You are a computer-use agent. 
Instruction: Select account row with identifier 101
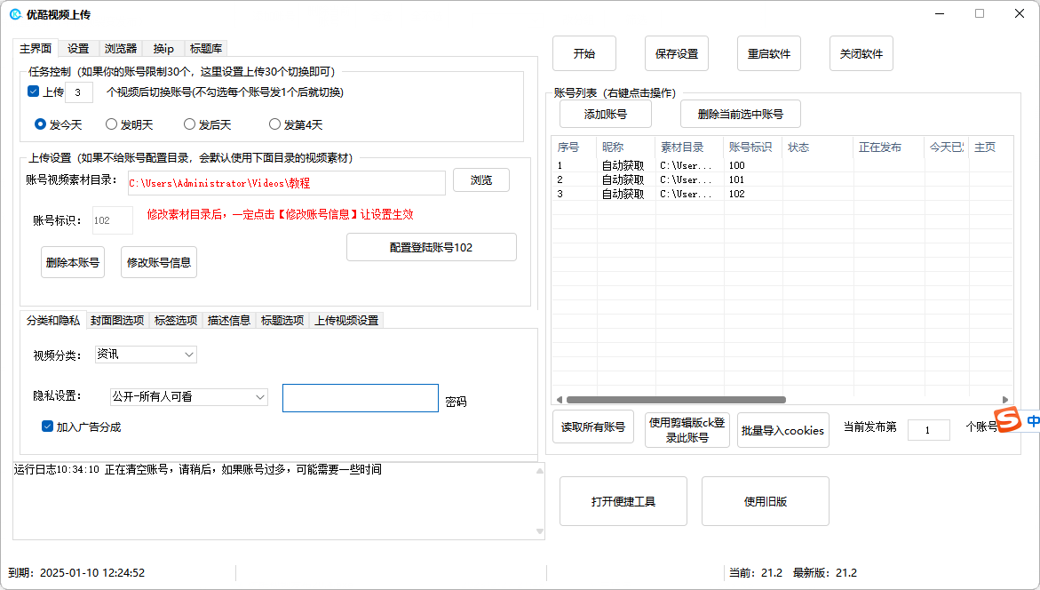[x=782, y=179]
